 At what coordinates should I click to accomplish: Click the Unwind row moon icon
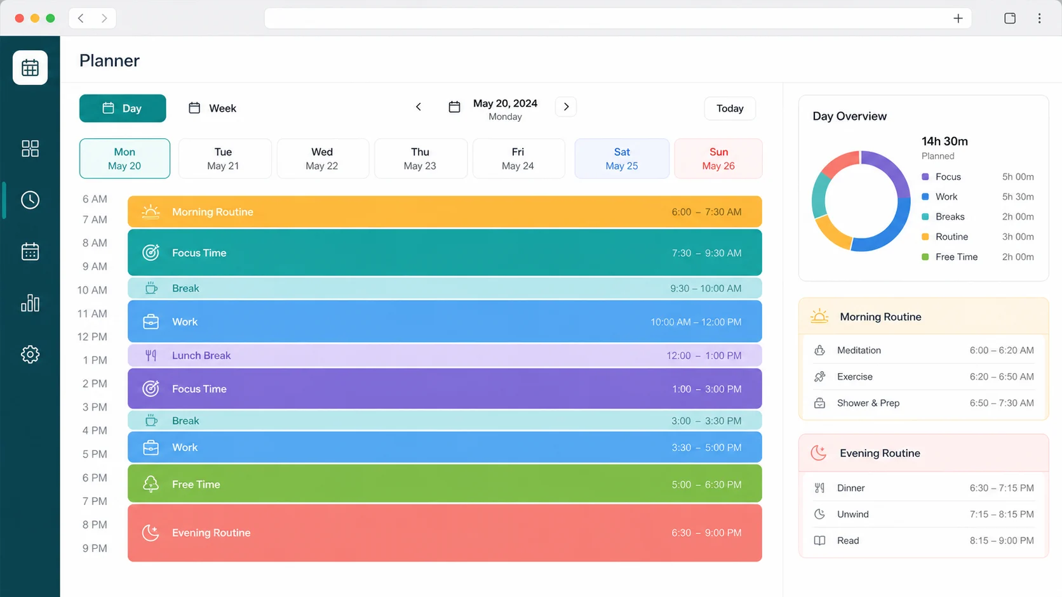[819, 514]
